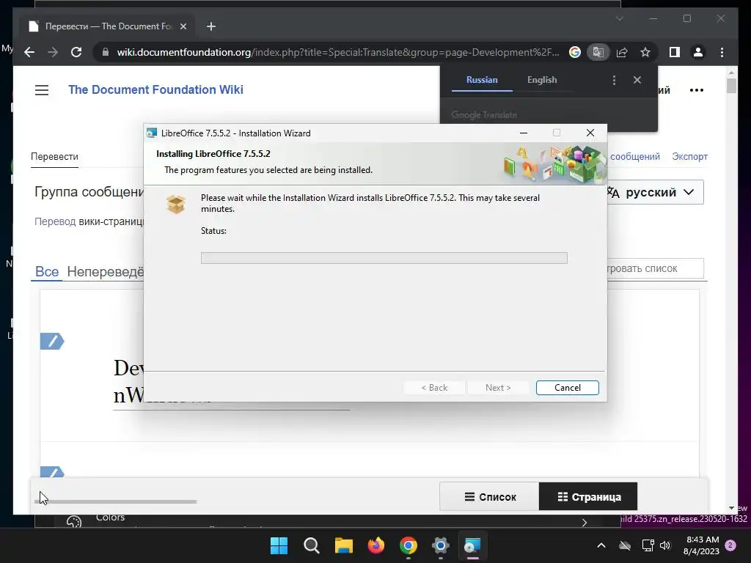Click the first message edit pencil icon
Viewport: 751px width, 563px height.
(52, 342)
